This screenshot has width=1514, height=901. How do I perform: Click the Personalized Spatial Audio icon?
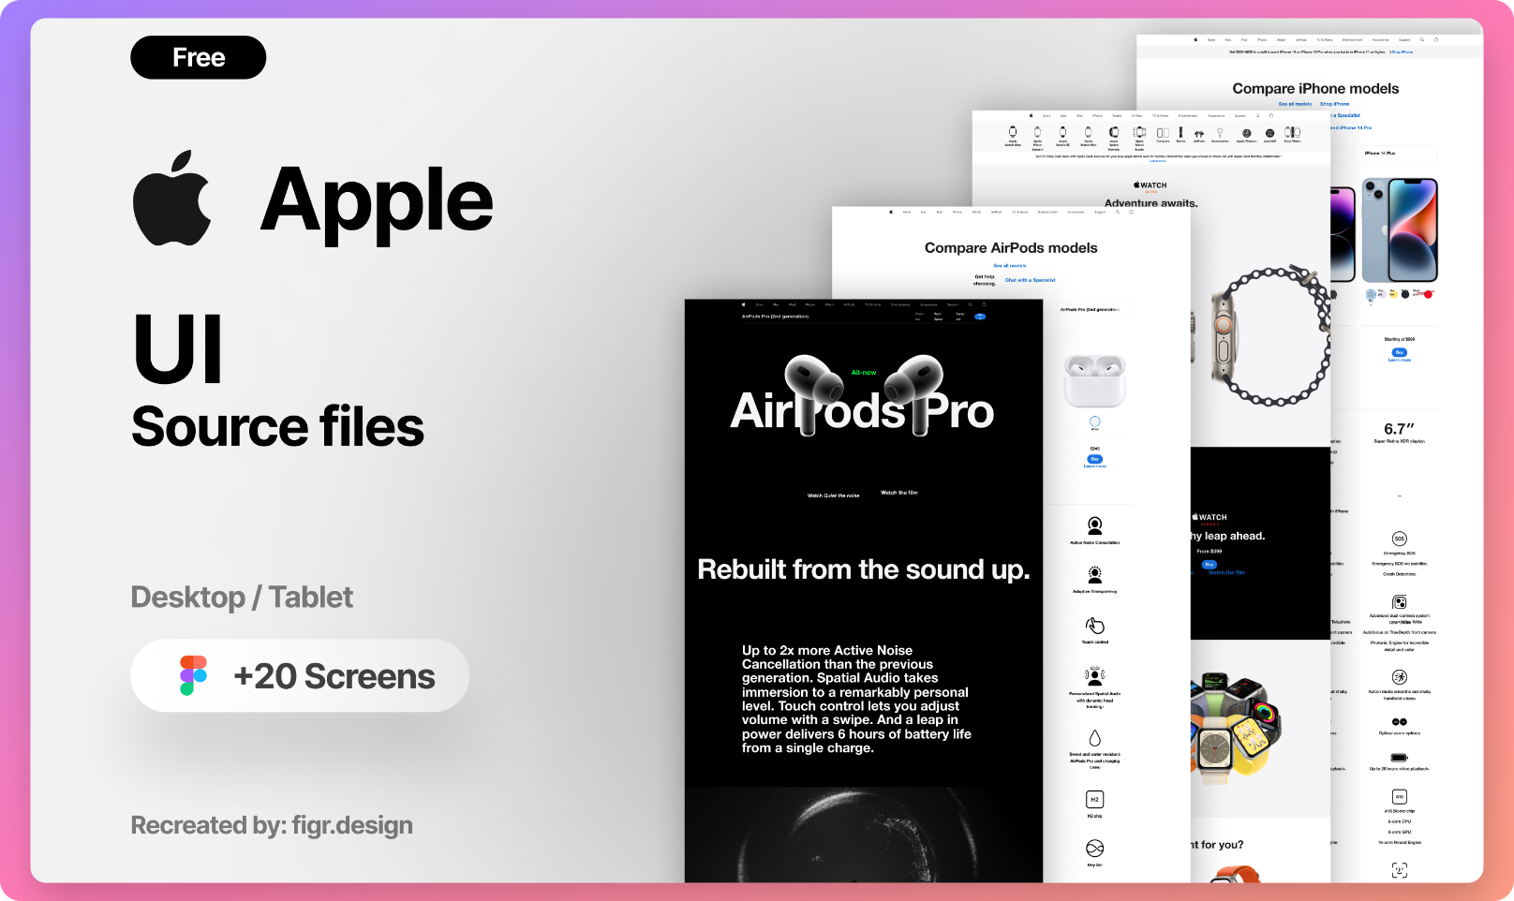tap(1094, 675)
